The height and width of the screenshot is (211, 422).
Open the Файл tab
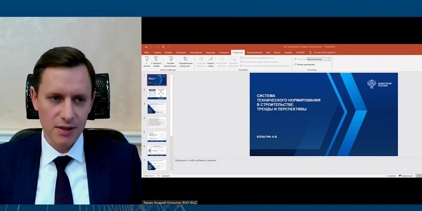point(146,52)
